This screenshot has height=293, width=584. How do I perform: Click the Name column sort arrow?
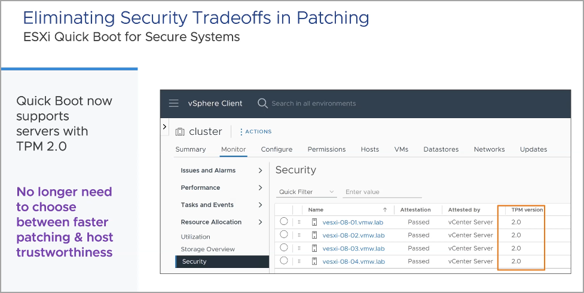(385, 209)
